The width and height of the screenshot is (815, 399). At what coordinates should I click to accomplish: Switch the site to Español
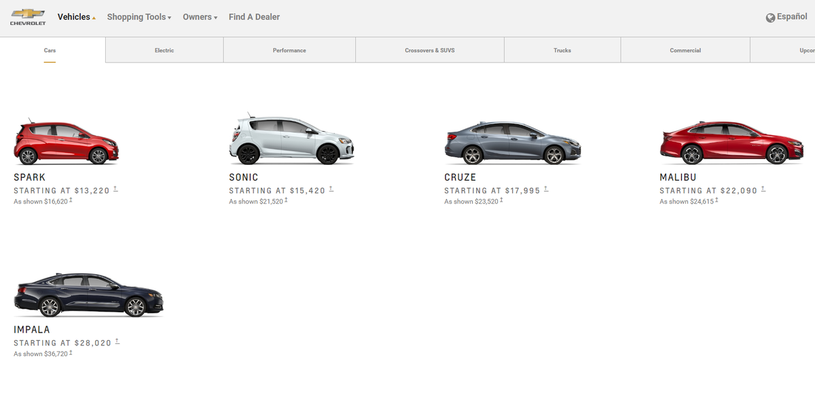[x=790, y=16]
